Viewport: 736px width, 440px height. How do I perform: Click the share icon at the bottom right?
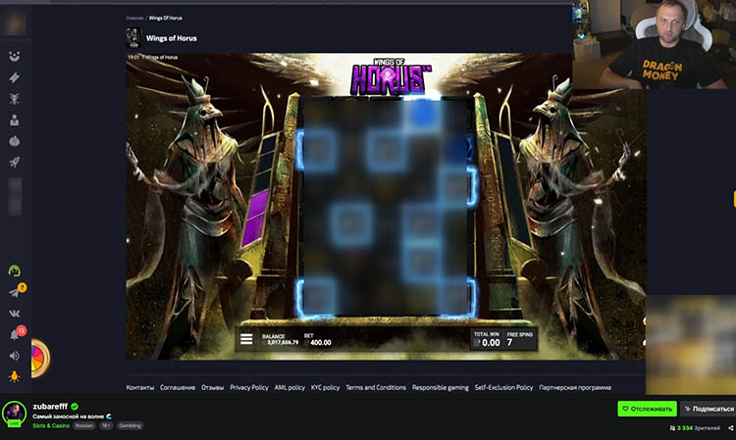click(730, 428)
